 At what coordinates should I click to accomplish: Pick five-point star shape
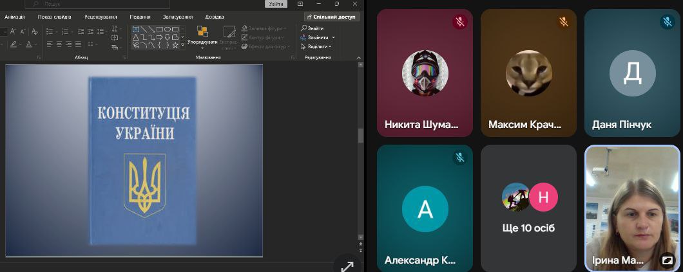click(x=175, y=45)
